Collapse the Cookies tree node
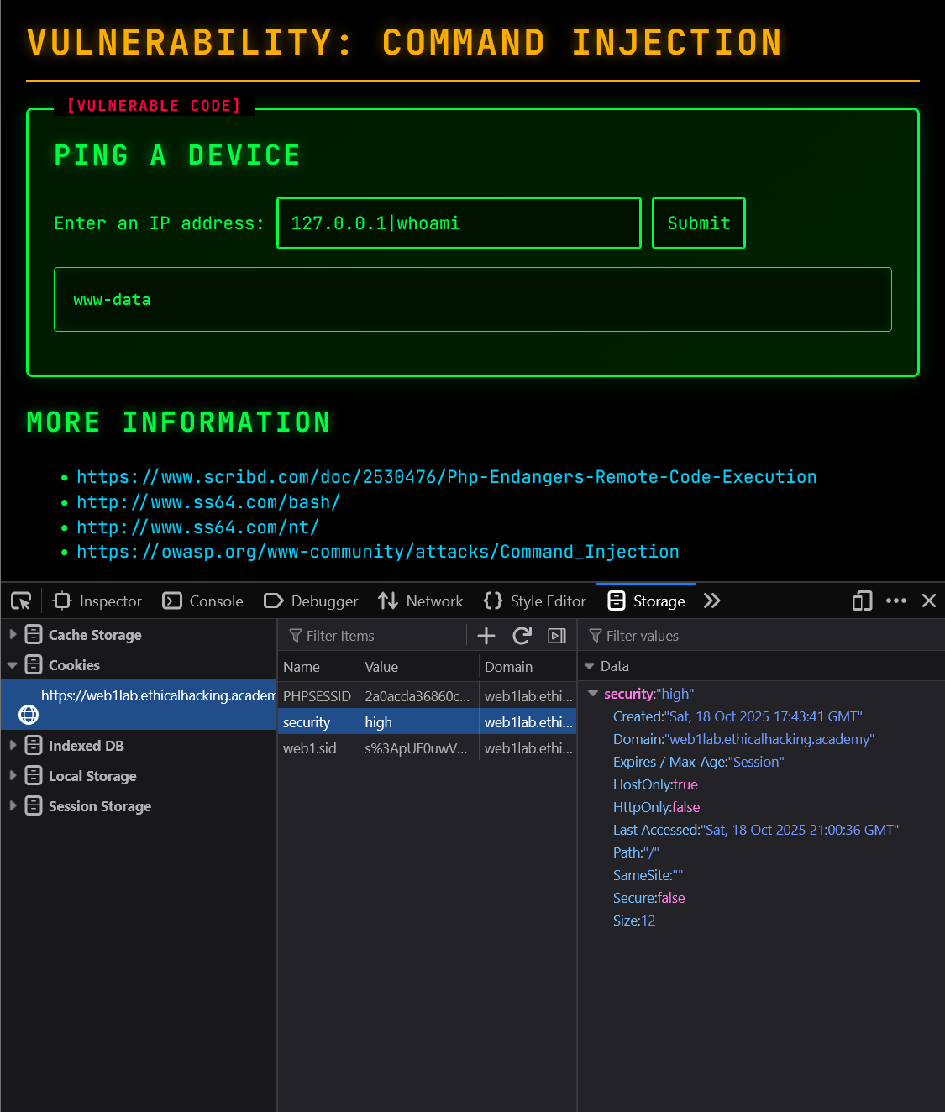This screenshot has height=1112, width=945. [13, 665]
